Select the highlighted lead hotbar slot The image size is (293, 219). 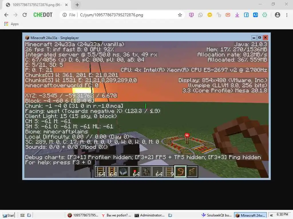181,171
